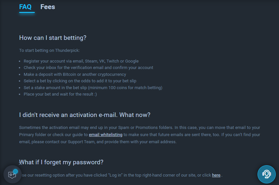Image resolution: width=279 pixels, height=185 pixels.
Task: Open the star feedback widget icon
Action: 12,175
